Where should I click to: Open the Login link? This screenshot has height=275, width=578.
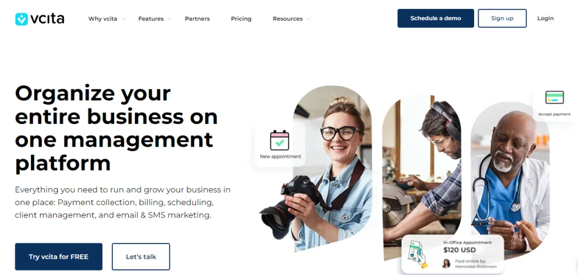545,19
